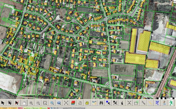The width and height of the screenshot is (176, 109).
Task: Toggle the arbres layer in status bar
Action: 27,108
